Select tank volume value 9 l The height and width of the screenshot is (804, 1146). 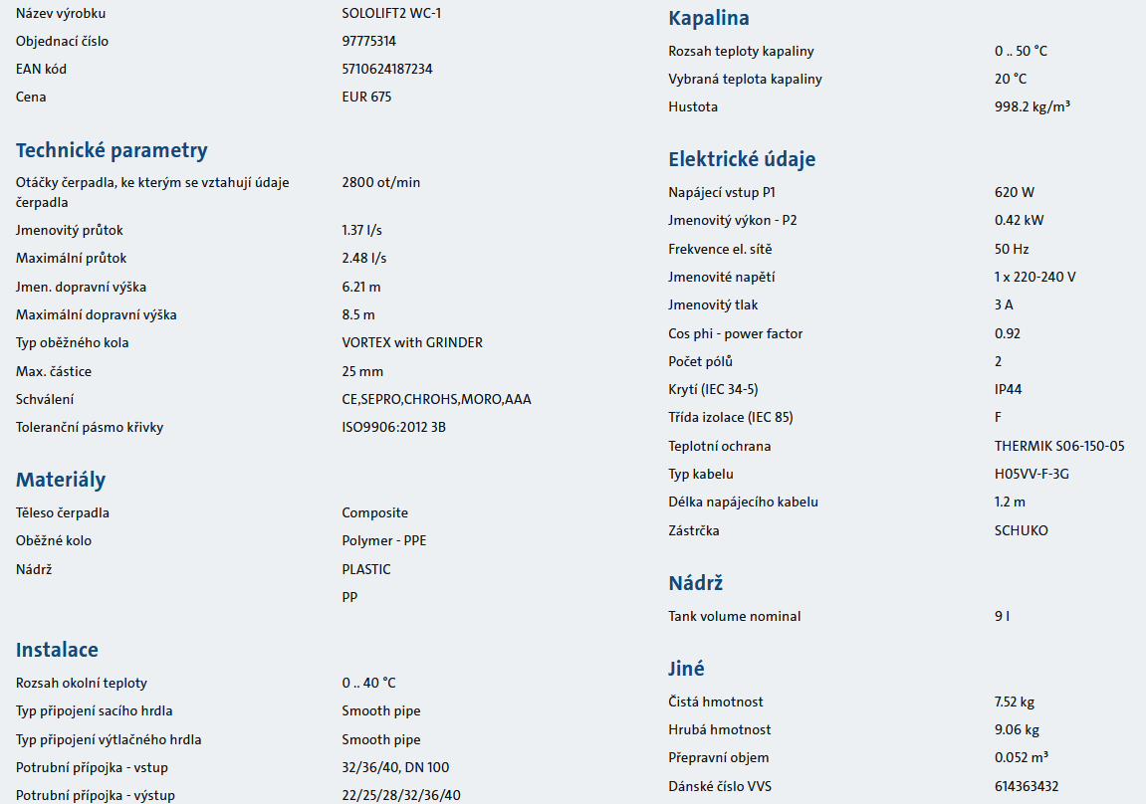(x=1002, y=616)
